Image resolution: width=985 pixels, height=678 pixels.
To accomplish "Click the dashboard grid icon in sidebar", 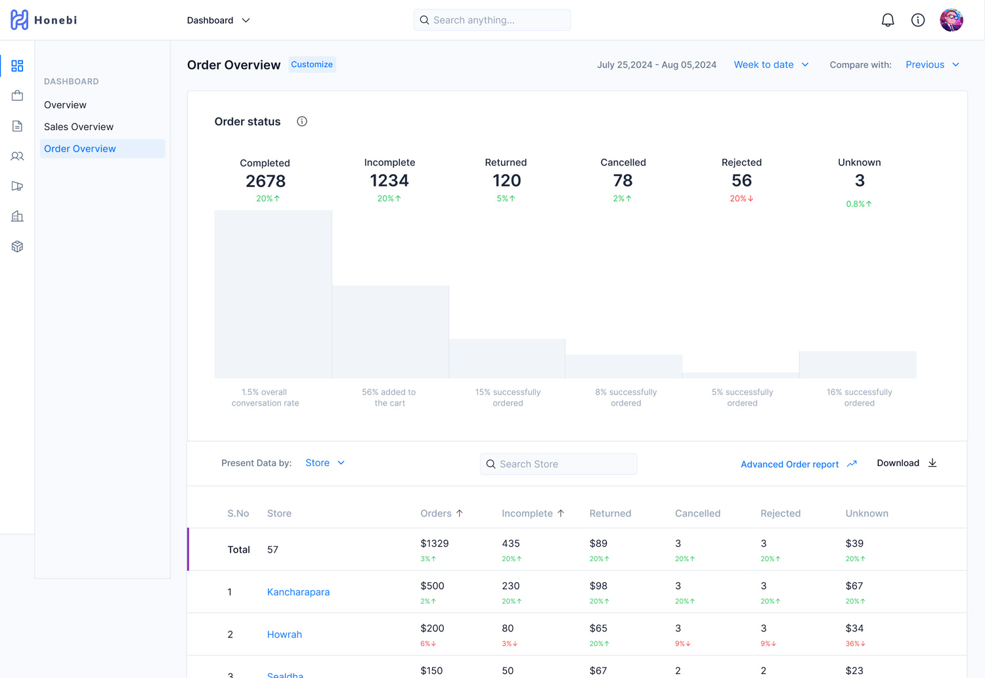I will coord(17,66).
